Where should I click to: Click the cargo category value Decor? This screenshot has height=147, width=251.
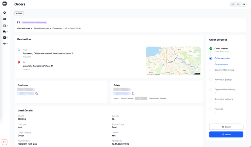(21, 136)
